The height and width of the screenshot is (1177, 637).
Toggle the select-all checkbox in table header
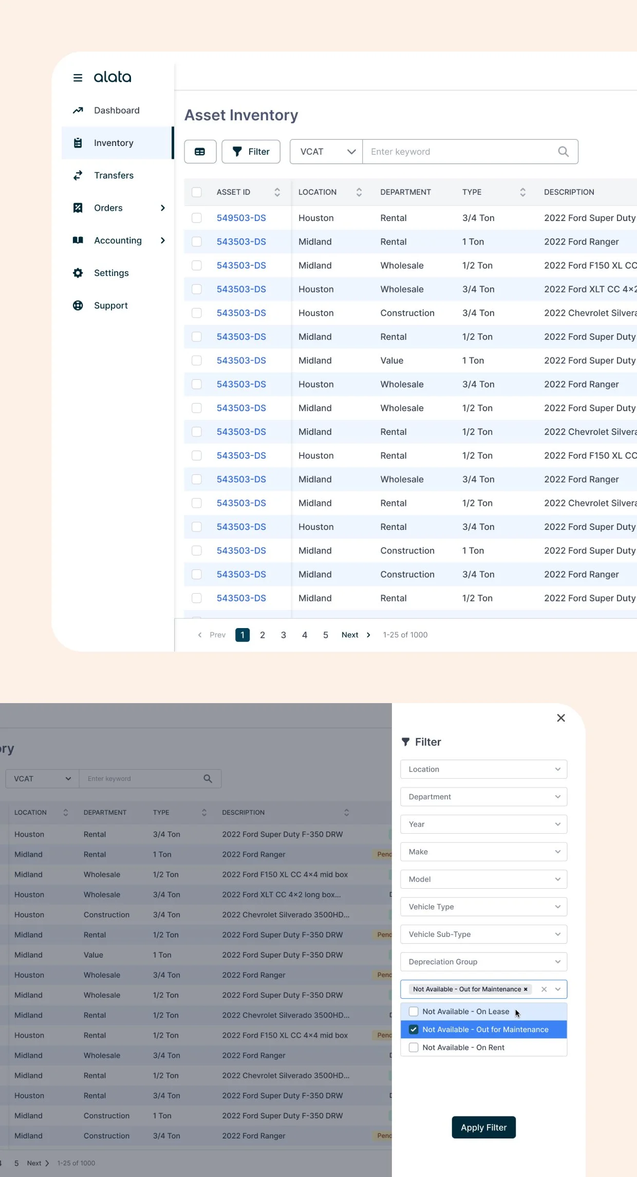pyautogui.click(x=197, y=192)
